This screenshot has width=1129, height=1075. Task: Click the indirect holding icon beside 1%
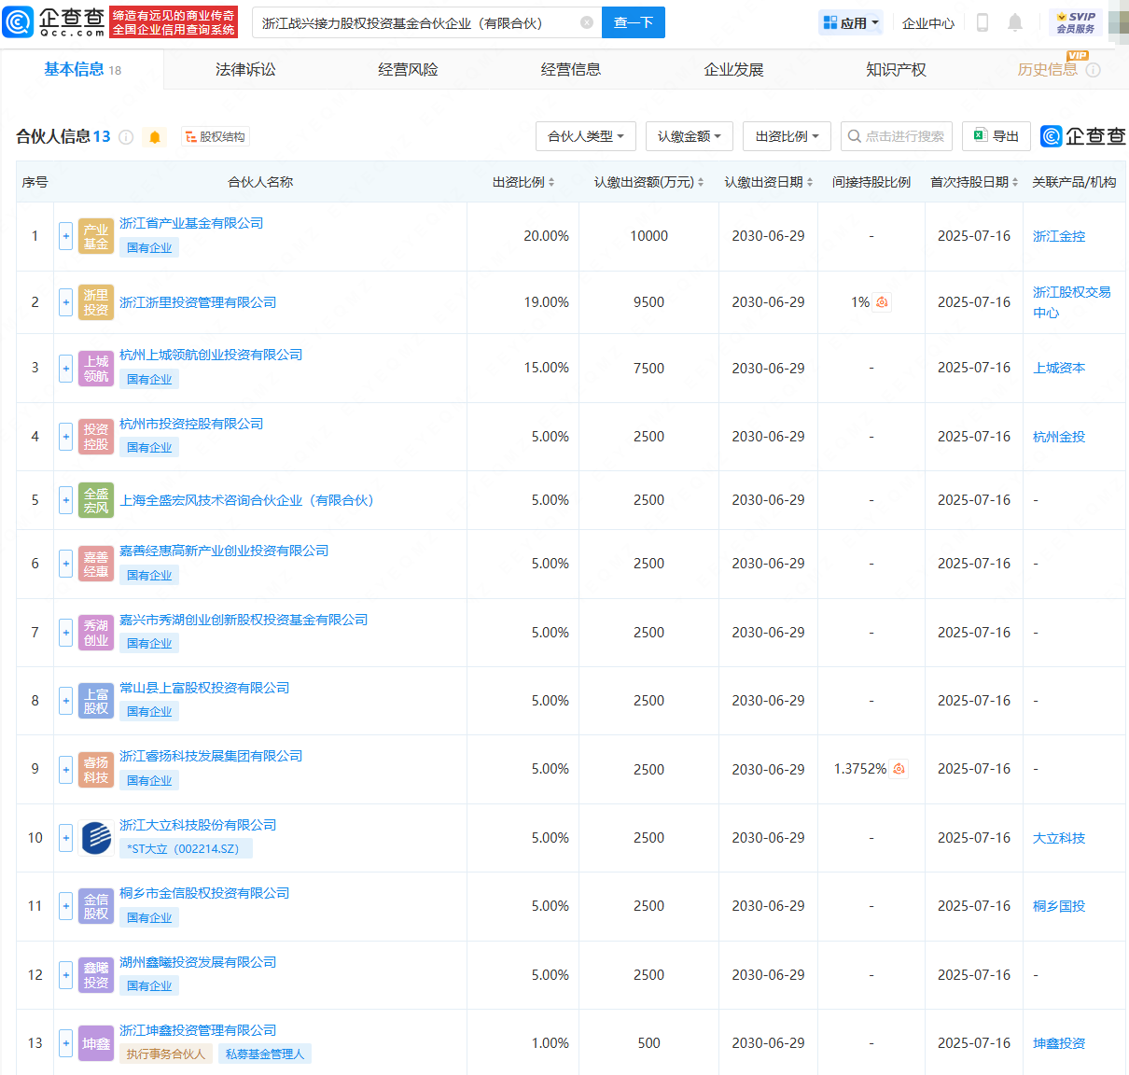click(882, 302)
